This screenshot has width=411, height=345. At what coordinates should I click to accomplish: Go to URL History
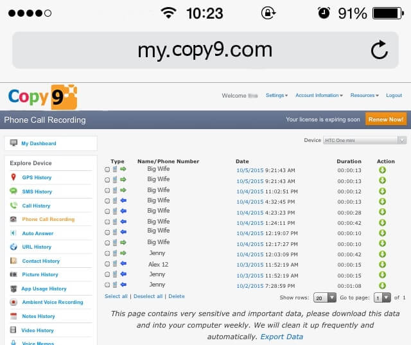tap(37, 247)
